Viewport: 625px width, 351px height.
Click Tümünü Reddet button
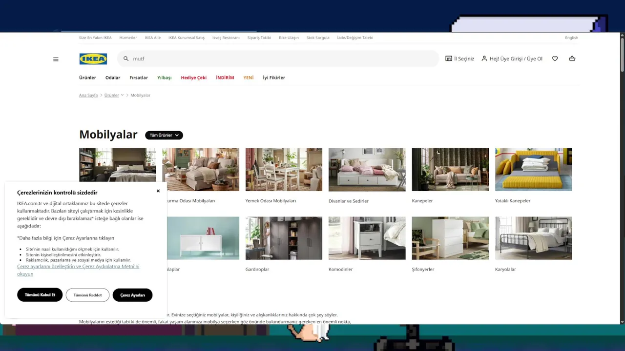[88, 295]
